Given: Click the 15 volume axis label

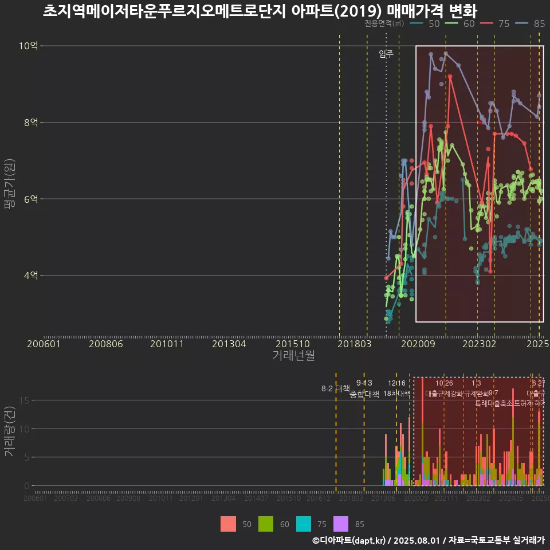Looking at the screenshot, I should pyautogui.click(x=25, y=400).
